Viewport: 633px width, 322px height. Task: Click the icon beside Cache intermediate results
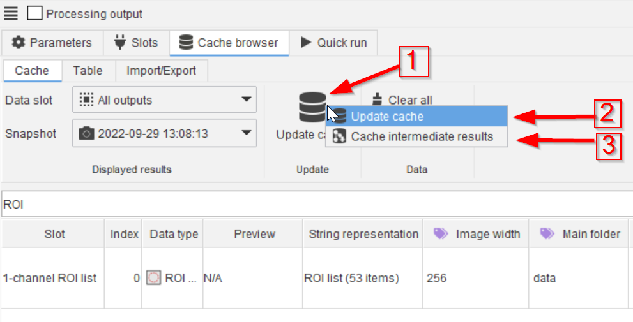click(339, 136)
